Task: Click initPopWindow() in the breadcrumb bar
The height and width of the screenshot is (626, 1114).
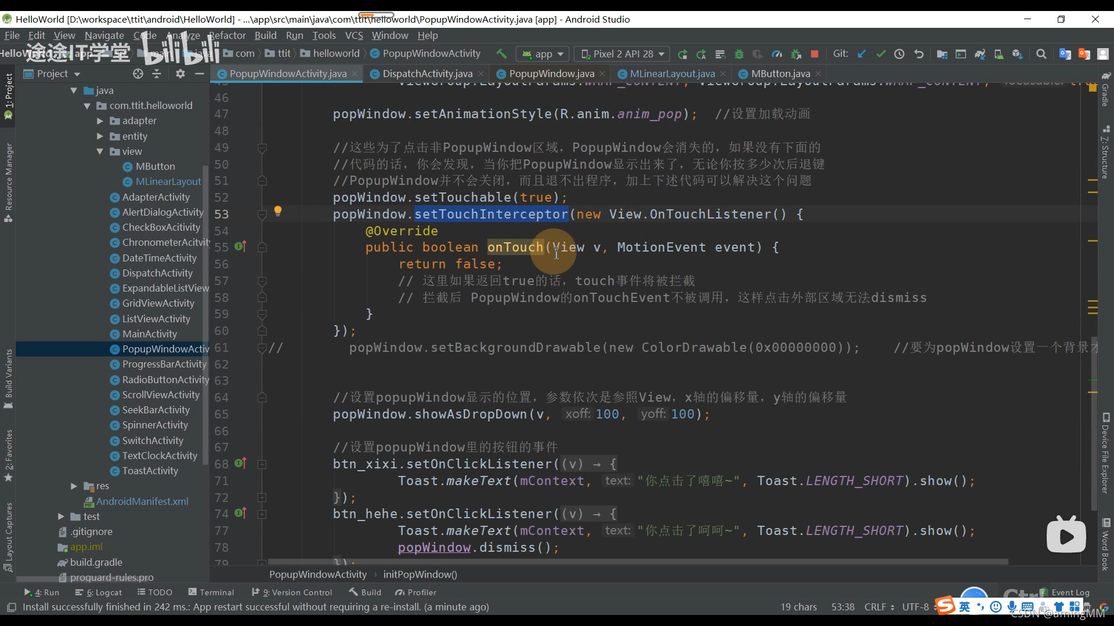Action: 420,574
